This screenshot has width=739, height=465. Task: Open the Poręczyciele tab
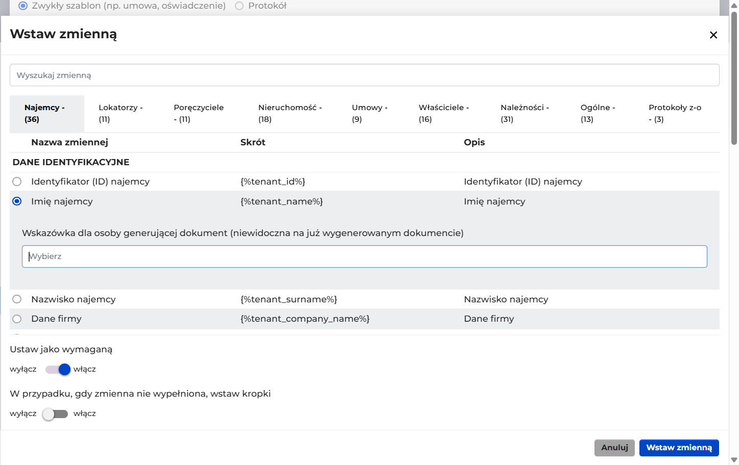[x=199, y=113]
